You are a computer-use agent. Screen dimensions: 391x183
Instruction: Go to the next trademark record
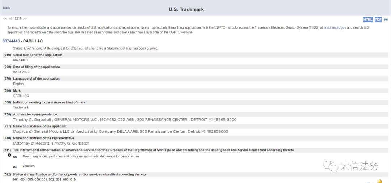click(25, 18)
